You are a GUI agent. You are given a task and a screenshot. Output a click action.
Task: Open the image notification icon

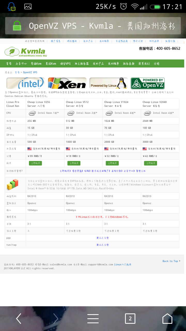(x=28, y=6)
